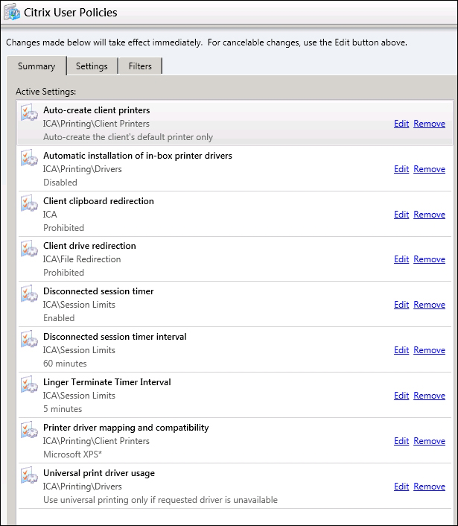
Task: Edit the Linger Terminate Timer Interval
Action: [x=401, y=396]
